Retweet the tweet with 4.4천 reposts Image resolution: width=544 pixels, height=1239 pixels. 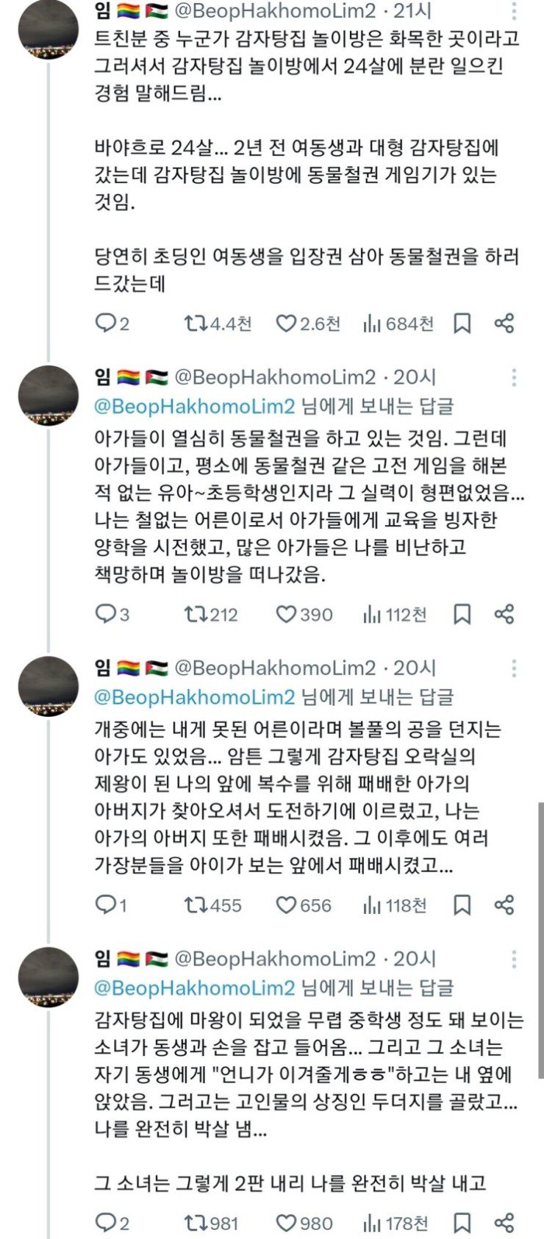194,321
